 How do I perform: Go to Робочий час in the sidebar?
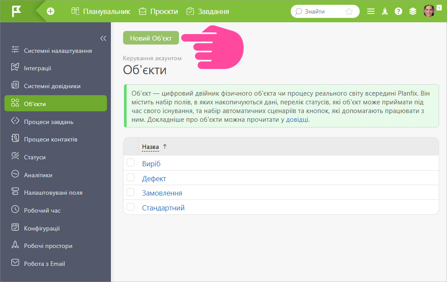pyautogui.click(x=42, y=211)
